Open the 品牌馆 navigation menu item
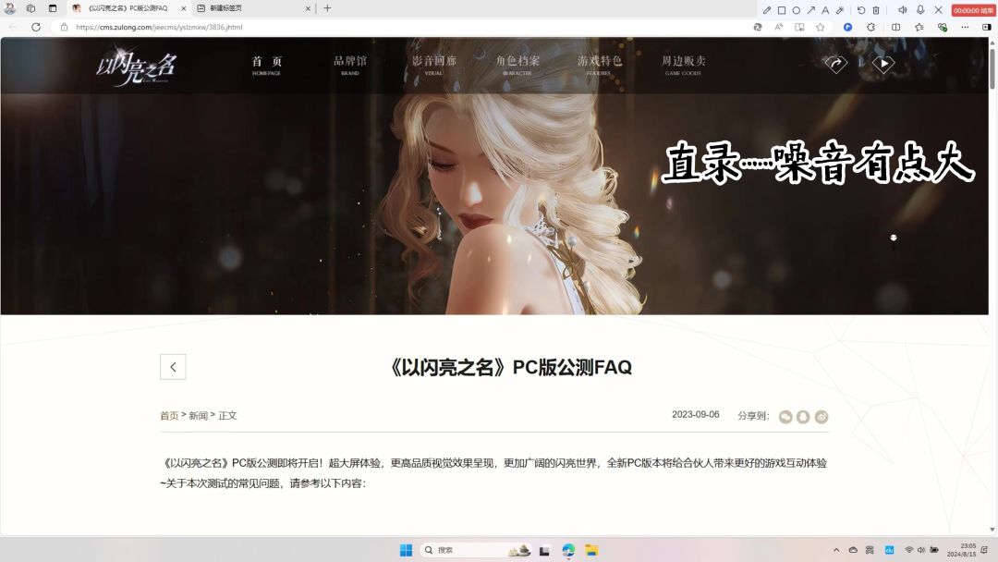998x562 pixels. coord(350,64)
